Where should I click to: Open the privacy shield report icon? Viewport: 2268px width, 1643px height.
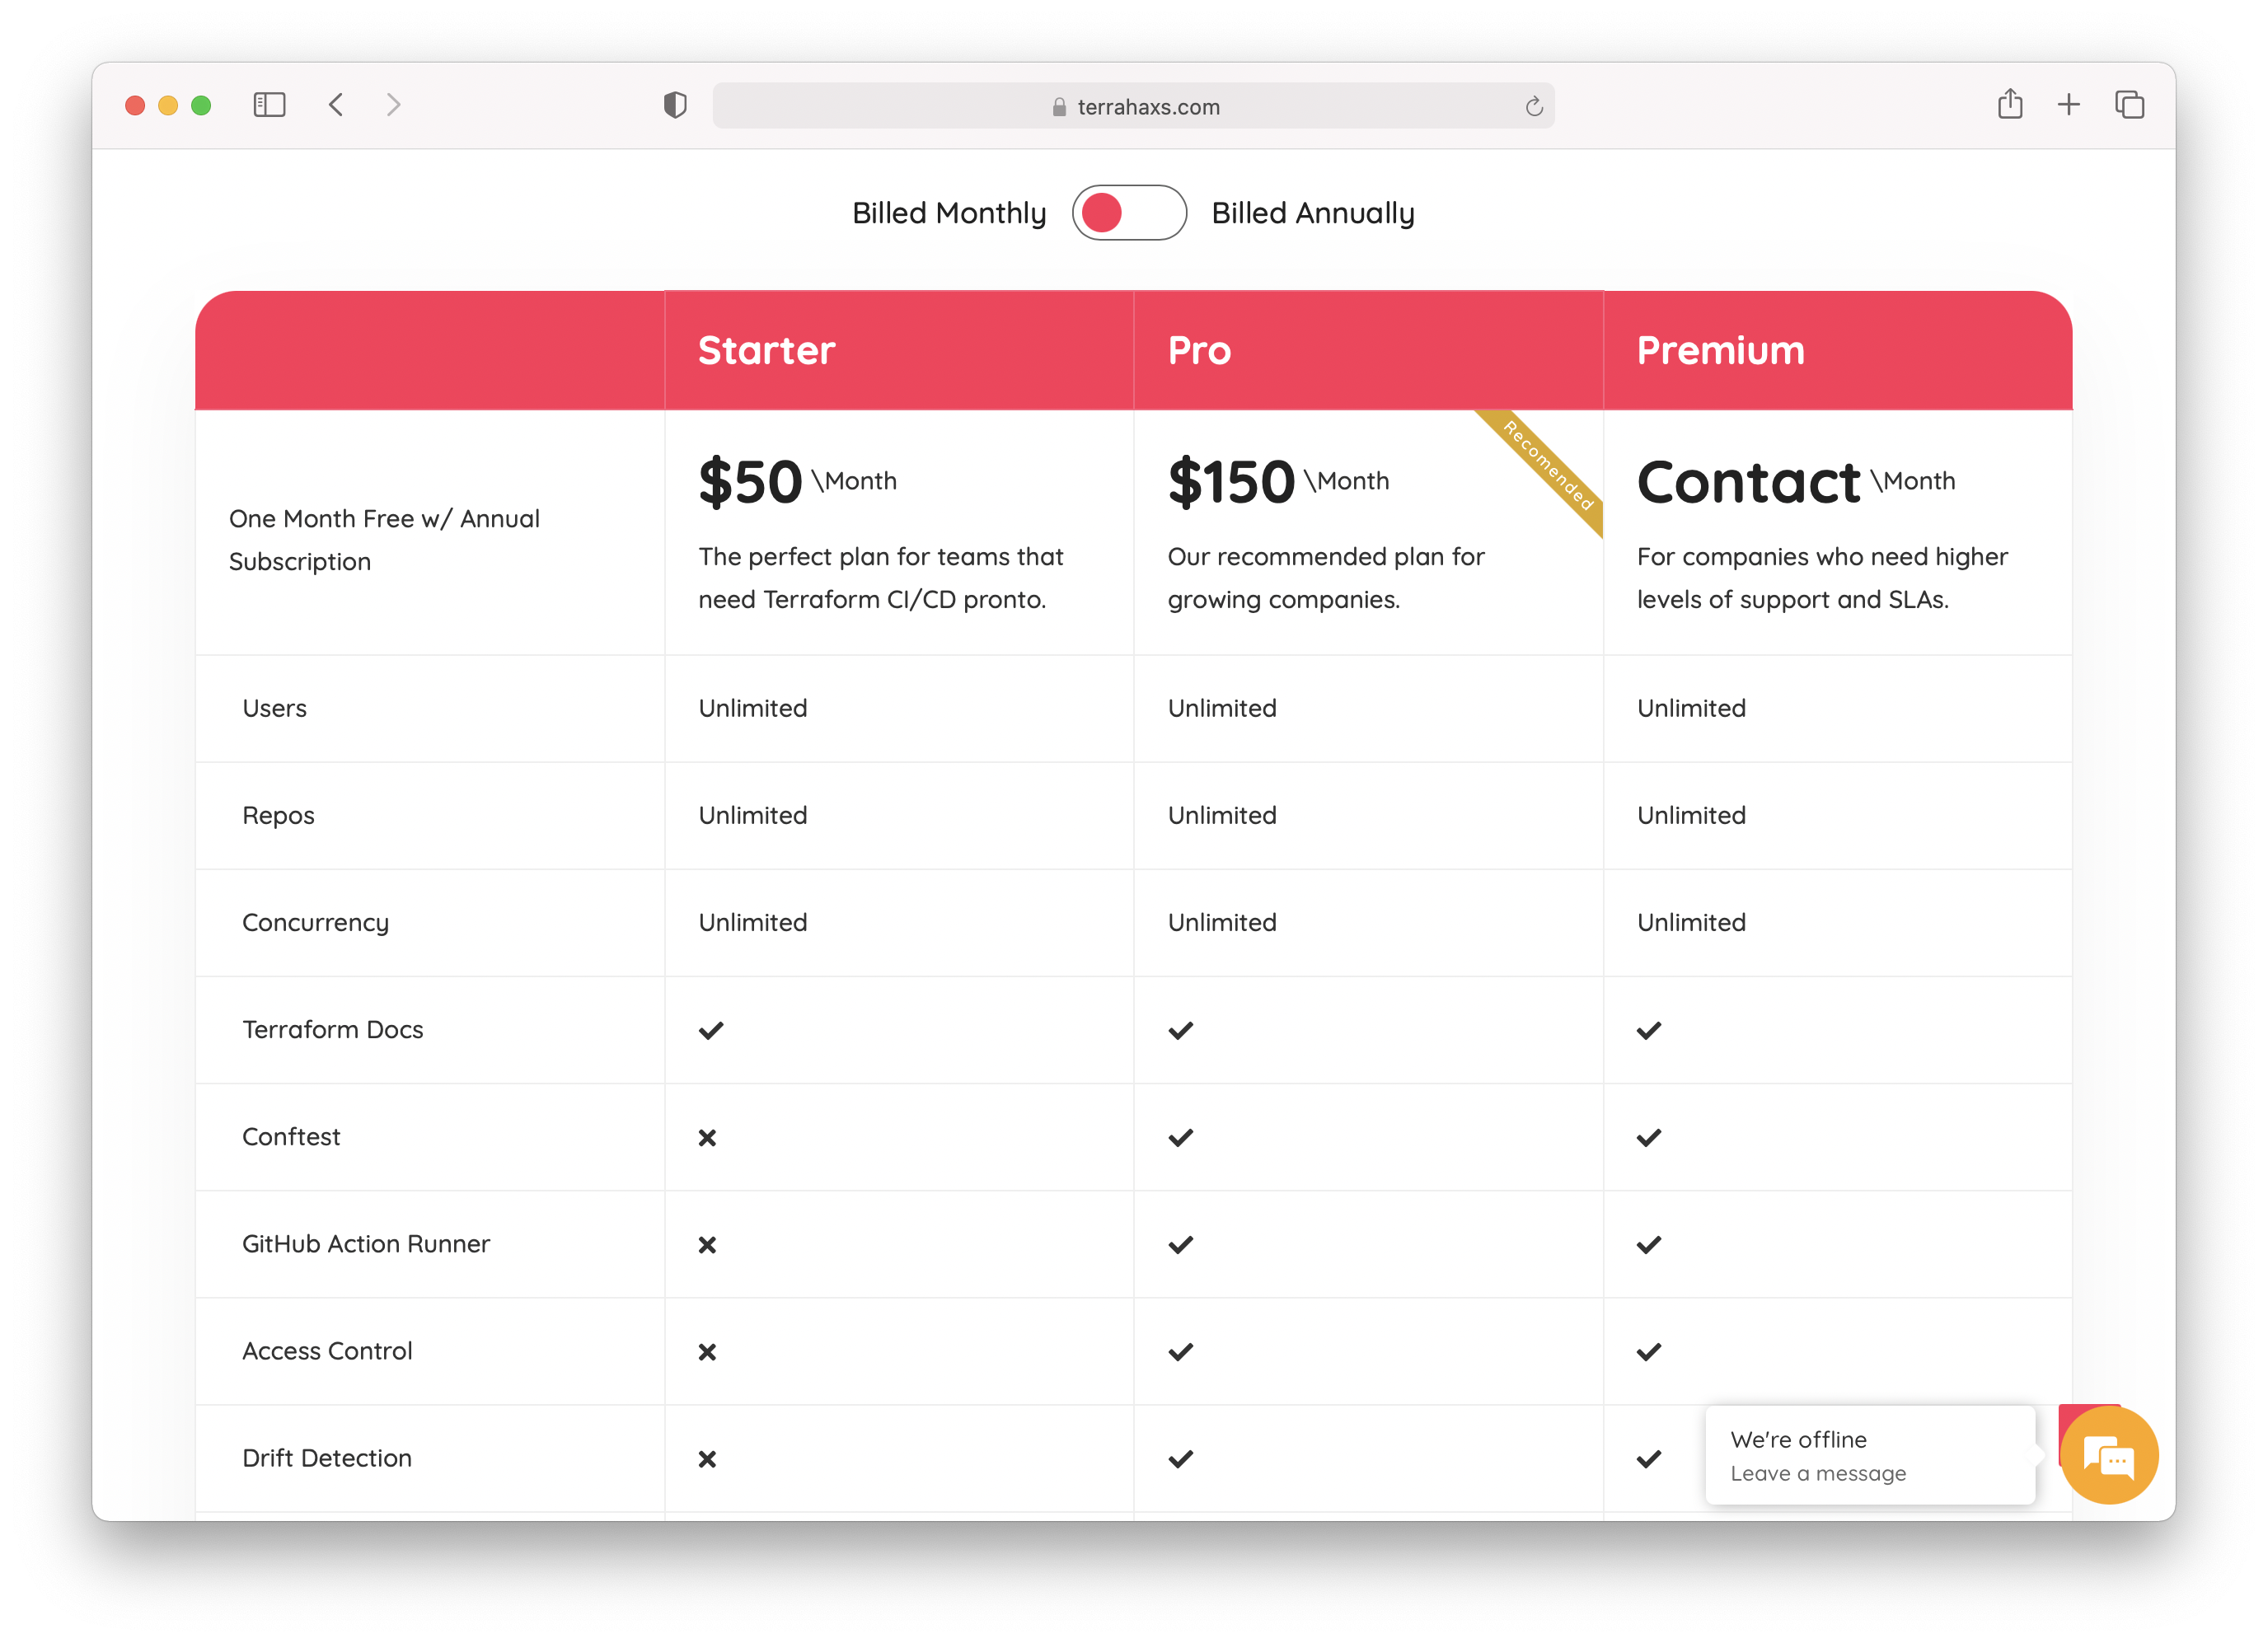(675, 105)
